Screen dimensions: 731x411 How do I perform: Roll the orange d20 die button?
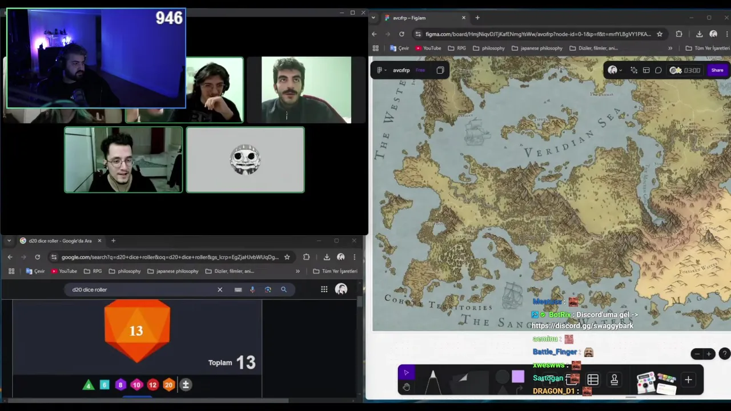pos(168,385)
